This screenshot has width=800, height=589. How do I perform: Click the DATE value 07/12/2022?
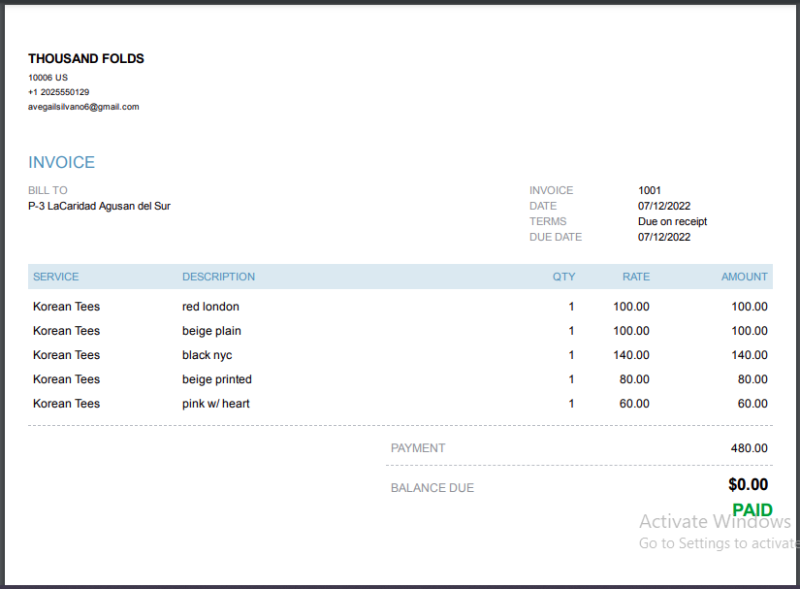pyautogui.click(x=664, y=206)
